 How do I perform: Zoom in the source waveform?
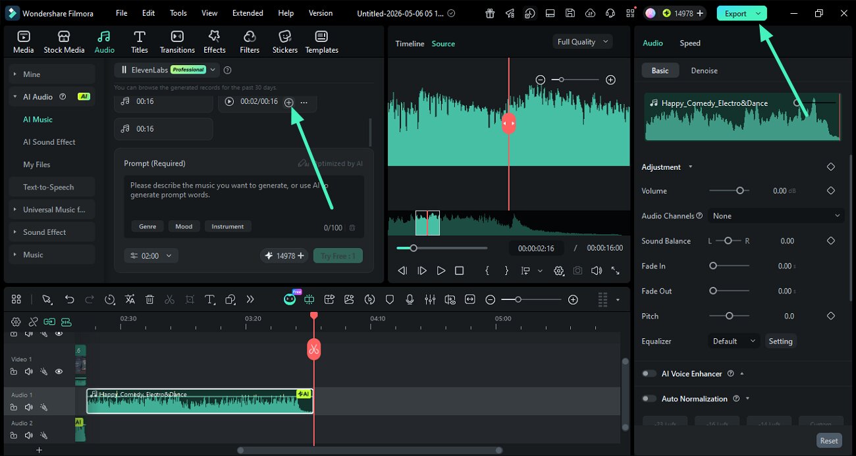[x=610, y=80]
